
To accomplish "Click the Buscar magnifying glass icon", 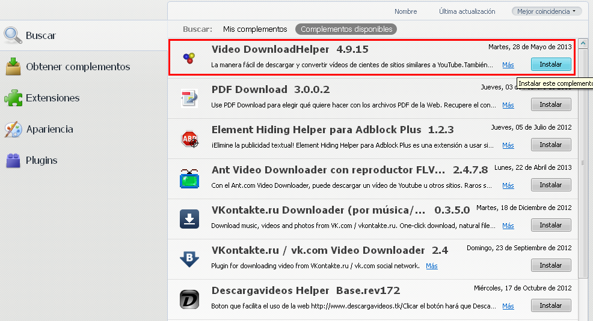I will click(x=13, y=35).
